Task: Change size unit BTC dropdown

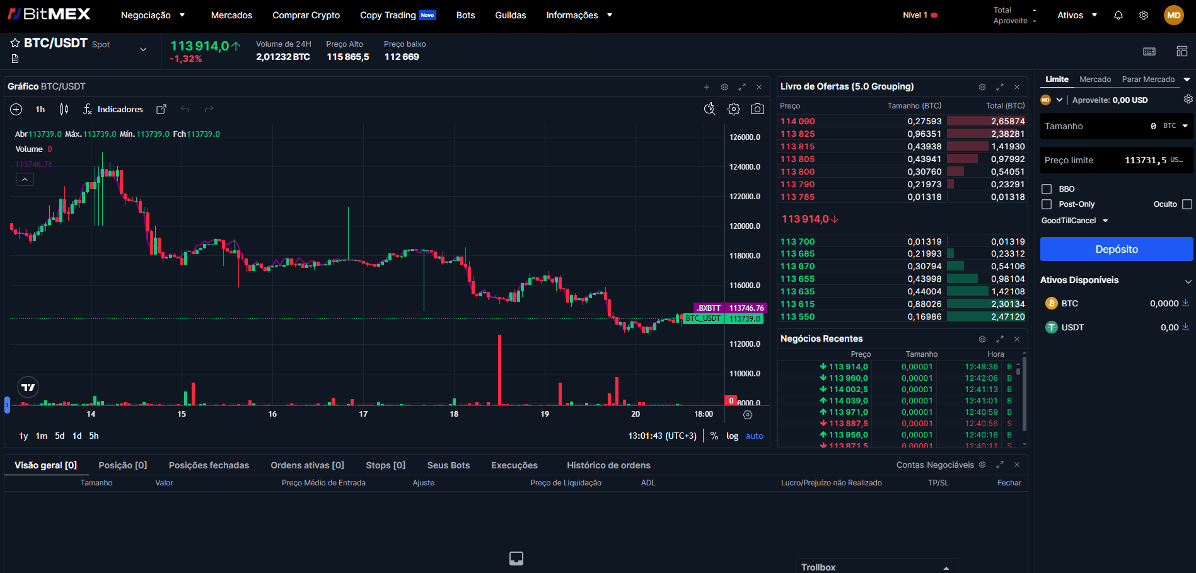Action: tap(1175, 126)
